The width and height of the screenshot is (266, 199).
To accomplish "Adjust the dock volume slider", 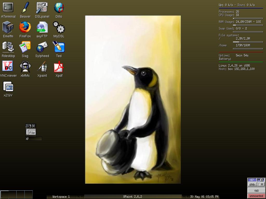I will tap(261, 180).
